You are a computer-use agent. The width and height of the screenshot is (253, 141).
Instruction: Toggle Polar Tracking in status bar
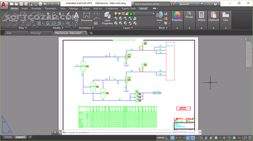tap(172, 138)
